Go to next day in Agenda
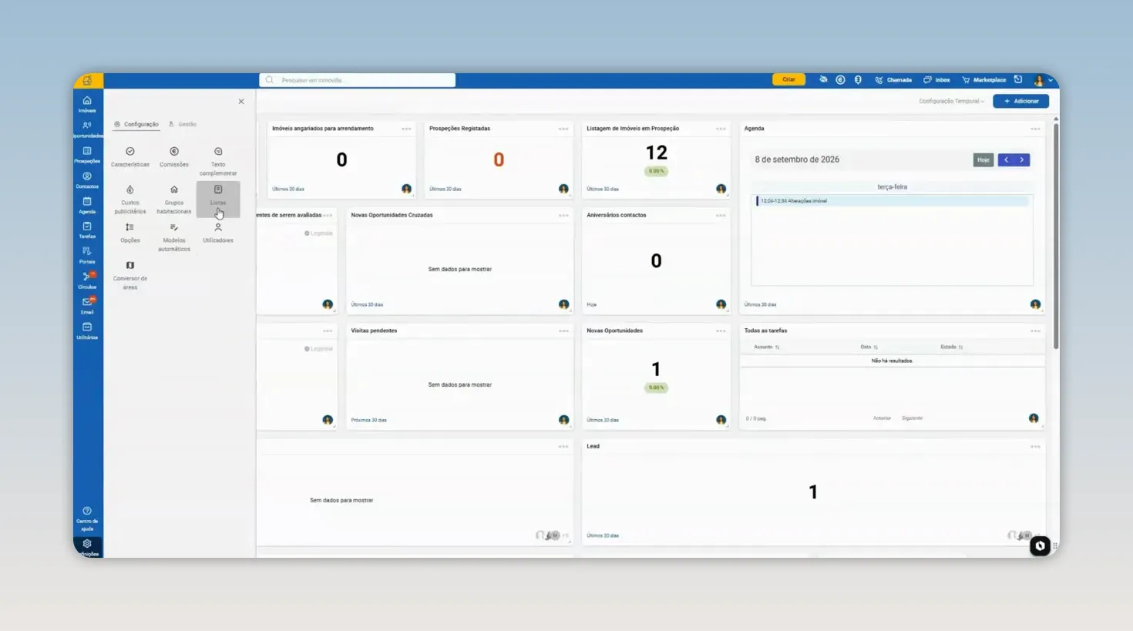Viewport: 1133px width, 631px height. pyautogui.click(x=1022, y=159)
